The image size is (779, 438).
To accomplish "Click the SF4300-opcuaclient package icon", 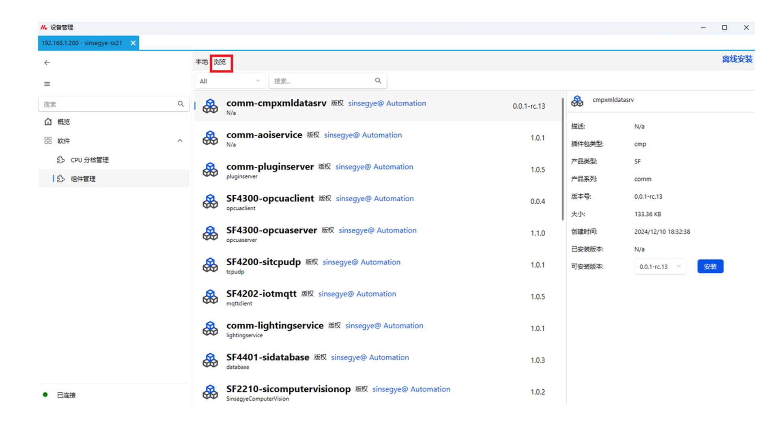I will click(210, 202).
